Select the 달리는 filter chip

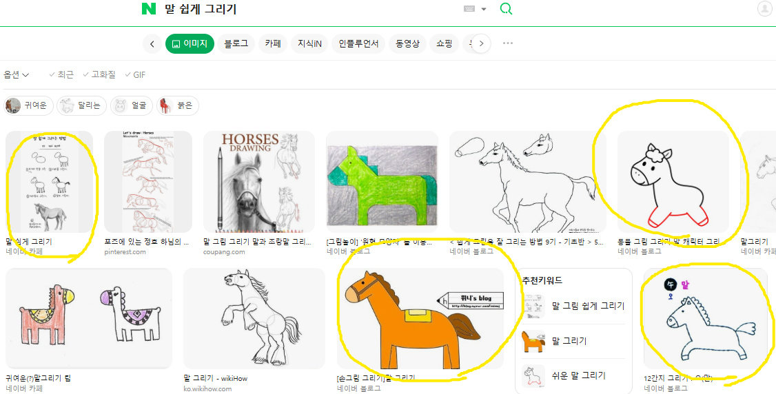point(81,105)
